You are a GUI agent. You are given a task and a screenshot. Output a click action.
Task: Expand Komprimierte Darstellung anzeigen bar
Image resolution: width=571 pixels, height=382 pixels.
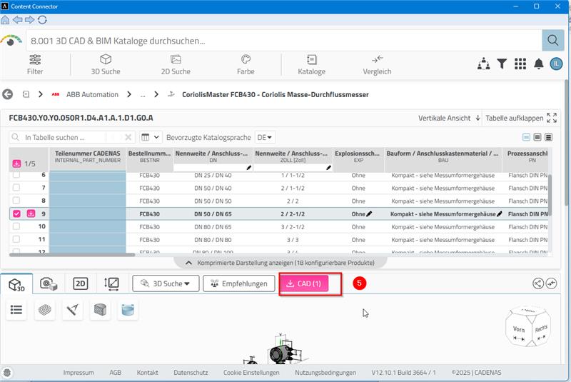279,263
